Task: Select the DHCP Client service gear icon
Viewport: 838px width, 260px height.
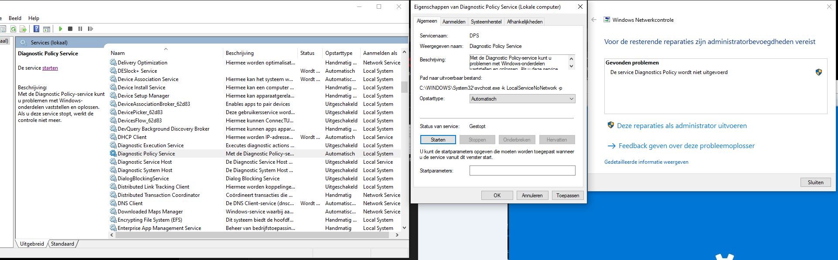Action: pos(113,137)
